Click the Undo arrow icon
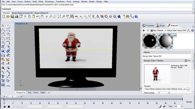 tap(38, 16)
